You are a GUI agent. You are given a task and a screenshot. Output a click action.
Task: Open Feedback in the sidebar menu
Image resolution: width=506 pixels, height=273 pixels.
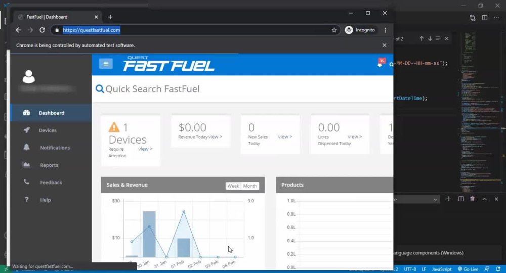[x=51, y=183]
